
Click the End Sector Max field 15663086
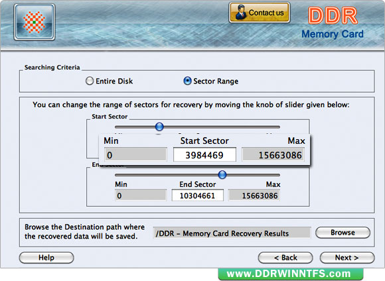(254, 196)
